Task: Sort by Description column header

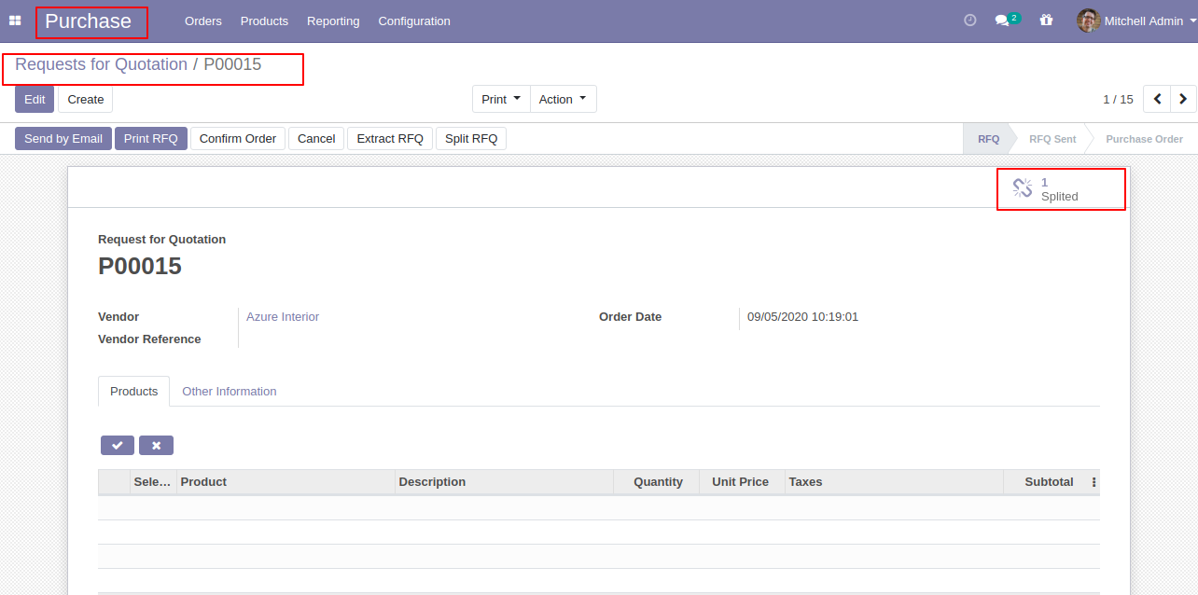Action: pos(504,482)
